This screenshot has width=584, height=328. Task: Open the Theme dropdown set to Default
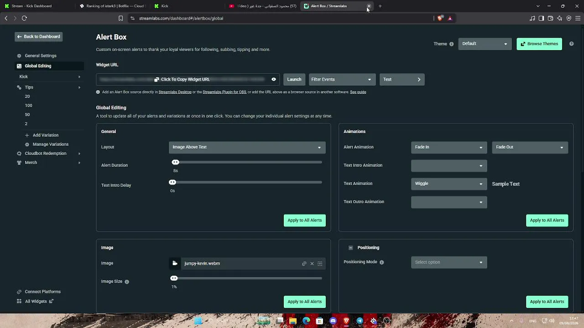tap(485, 44)
